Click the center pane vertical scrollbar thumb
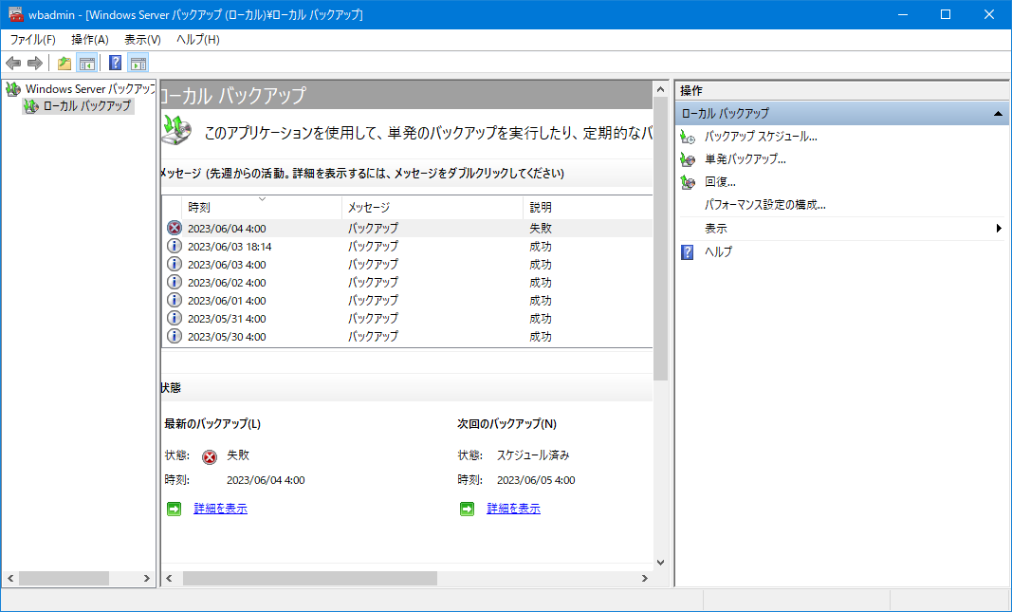This screenshot has height=612, width=1012. click(x=660, y=238)
